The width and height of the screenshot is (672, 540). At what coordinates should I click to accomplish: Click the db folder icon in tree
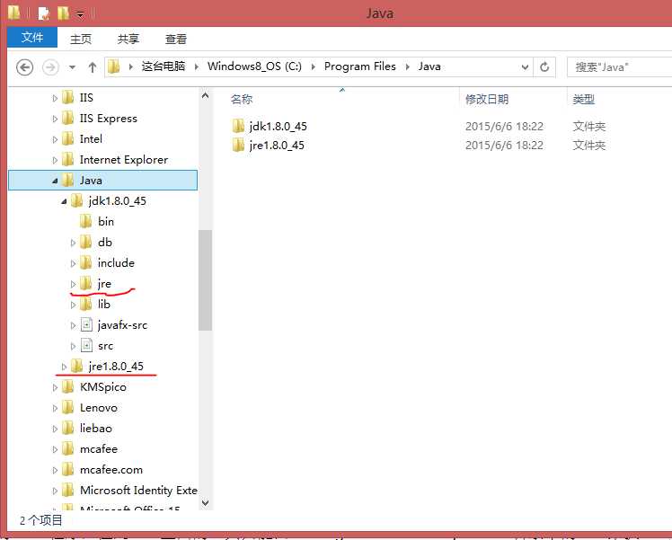click(x=85, y=242)
